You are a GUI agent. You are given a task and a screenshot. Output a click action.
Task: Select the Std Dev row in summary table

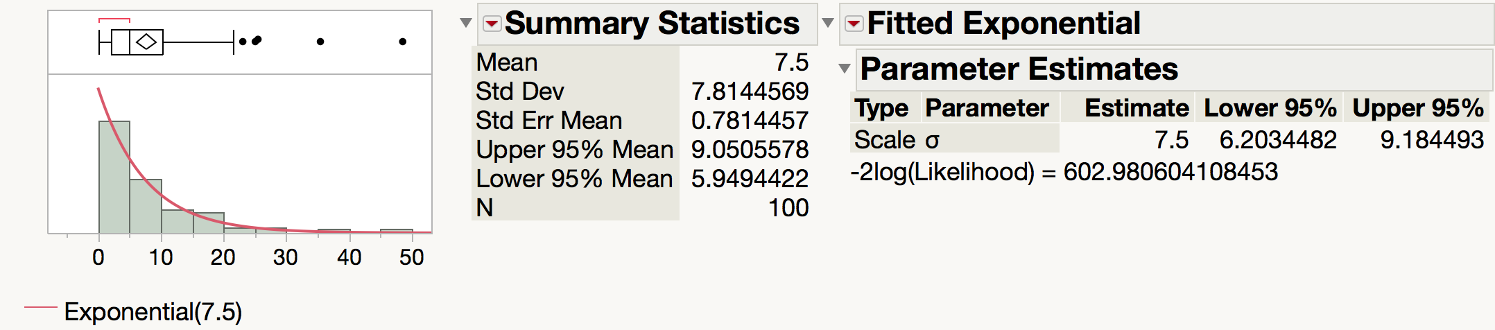point(642,92)
